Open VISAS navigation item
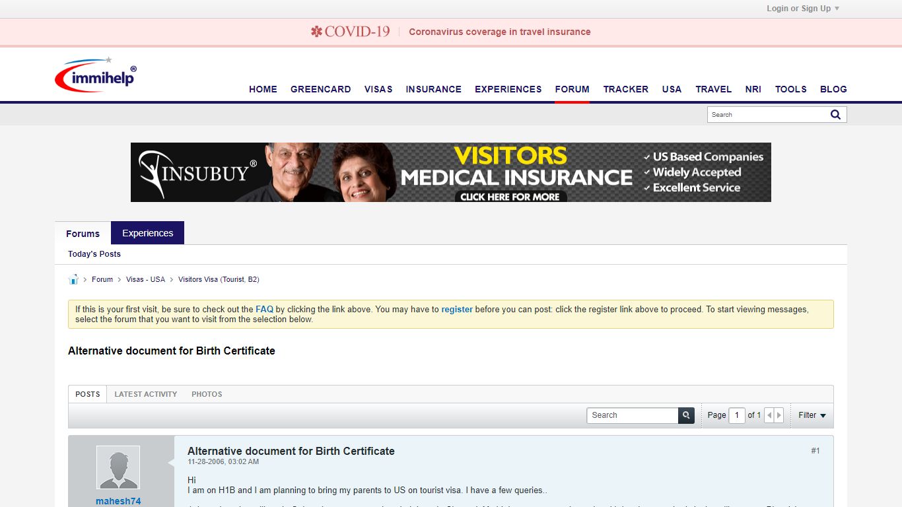The image size is (902, 507). 378,89
